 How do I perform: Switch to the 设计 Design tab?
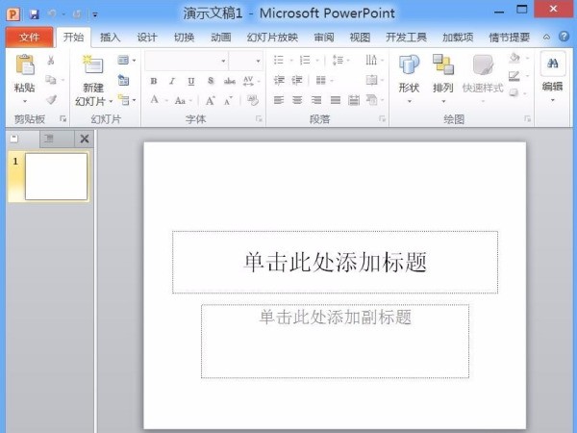[x=147, y=38]
